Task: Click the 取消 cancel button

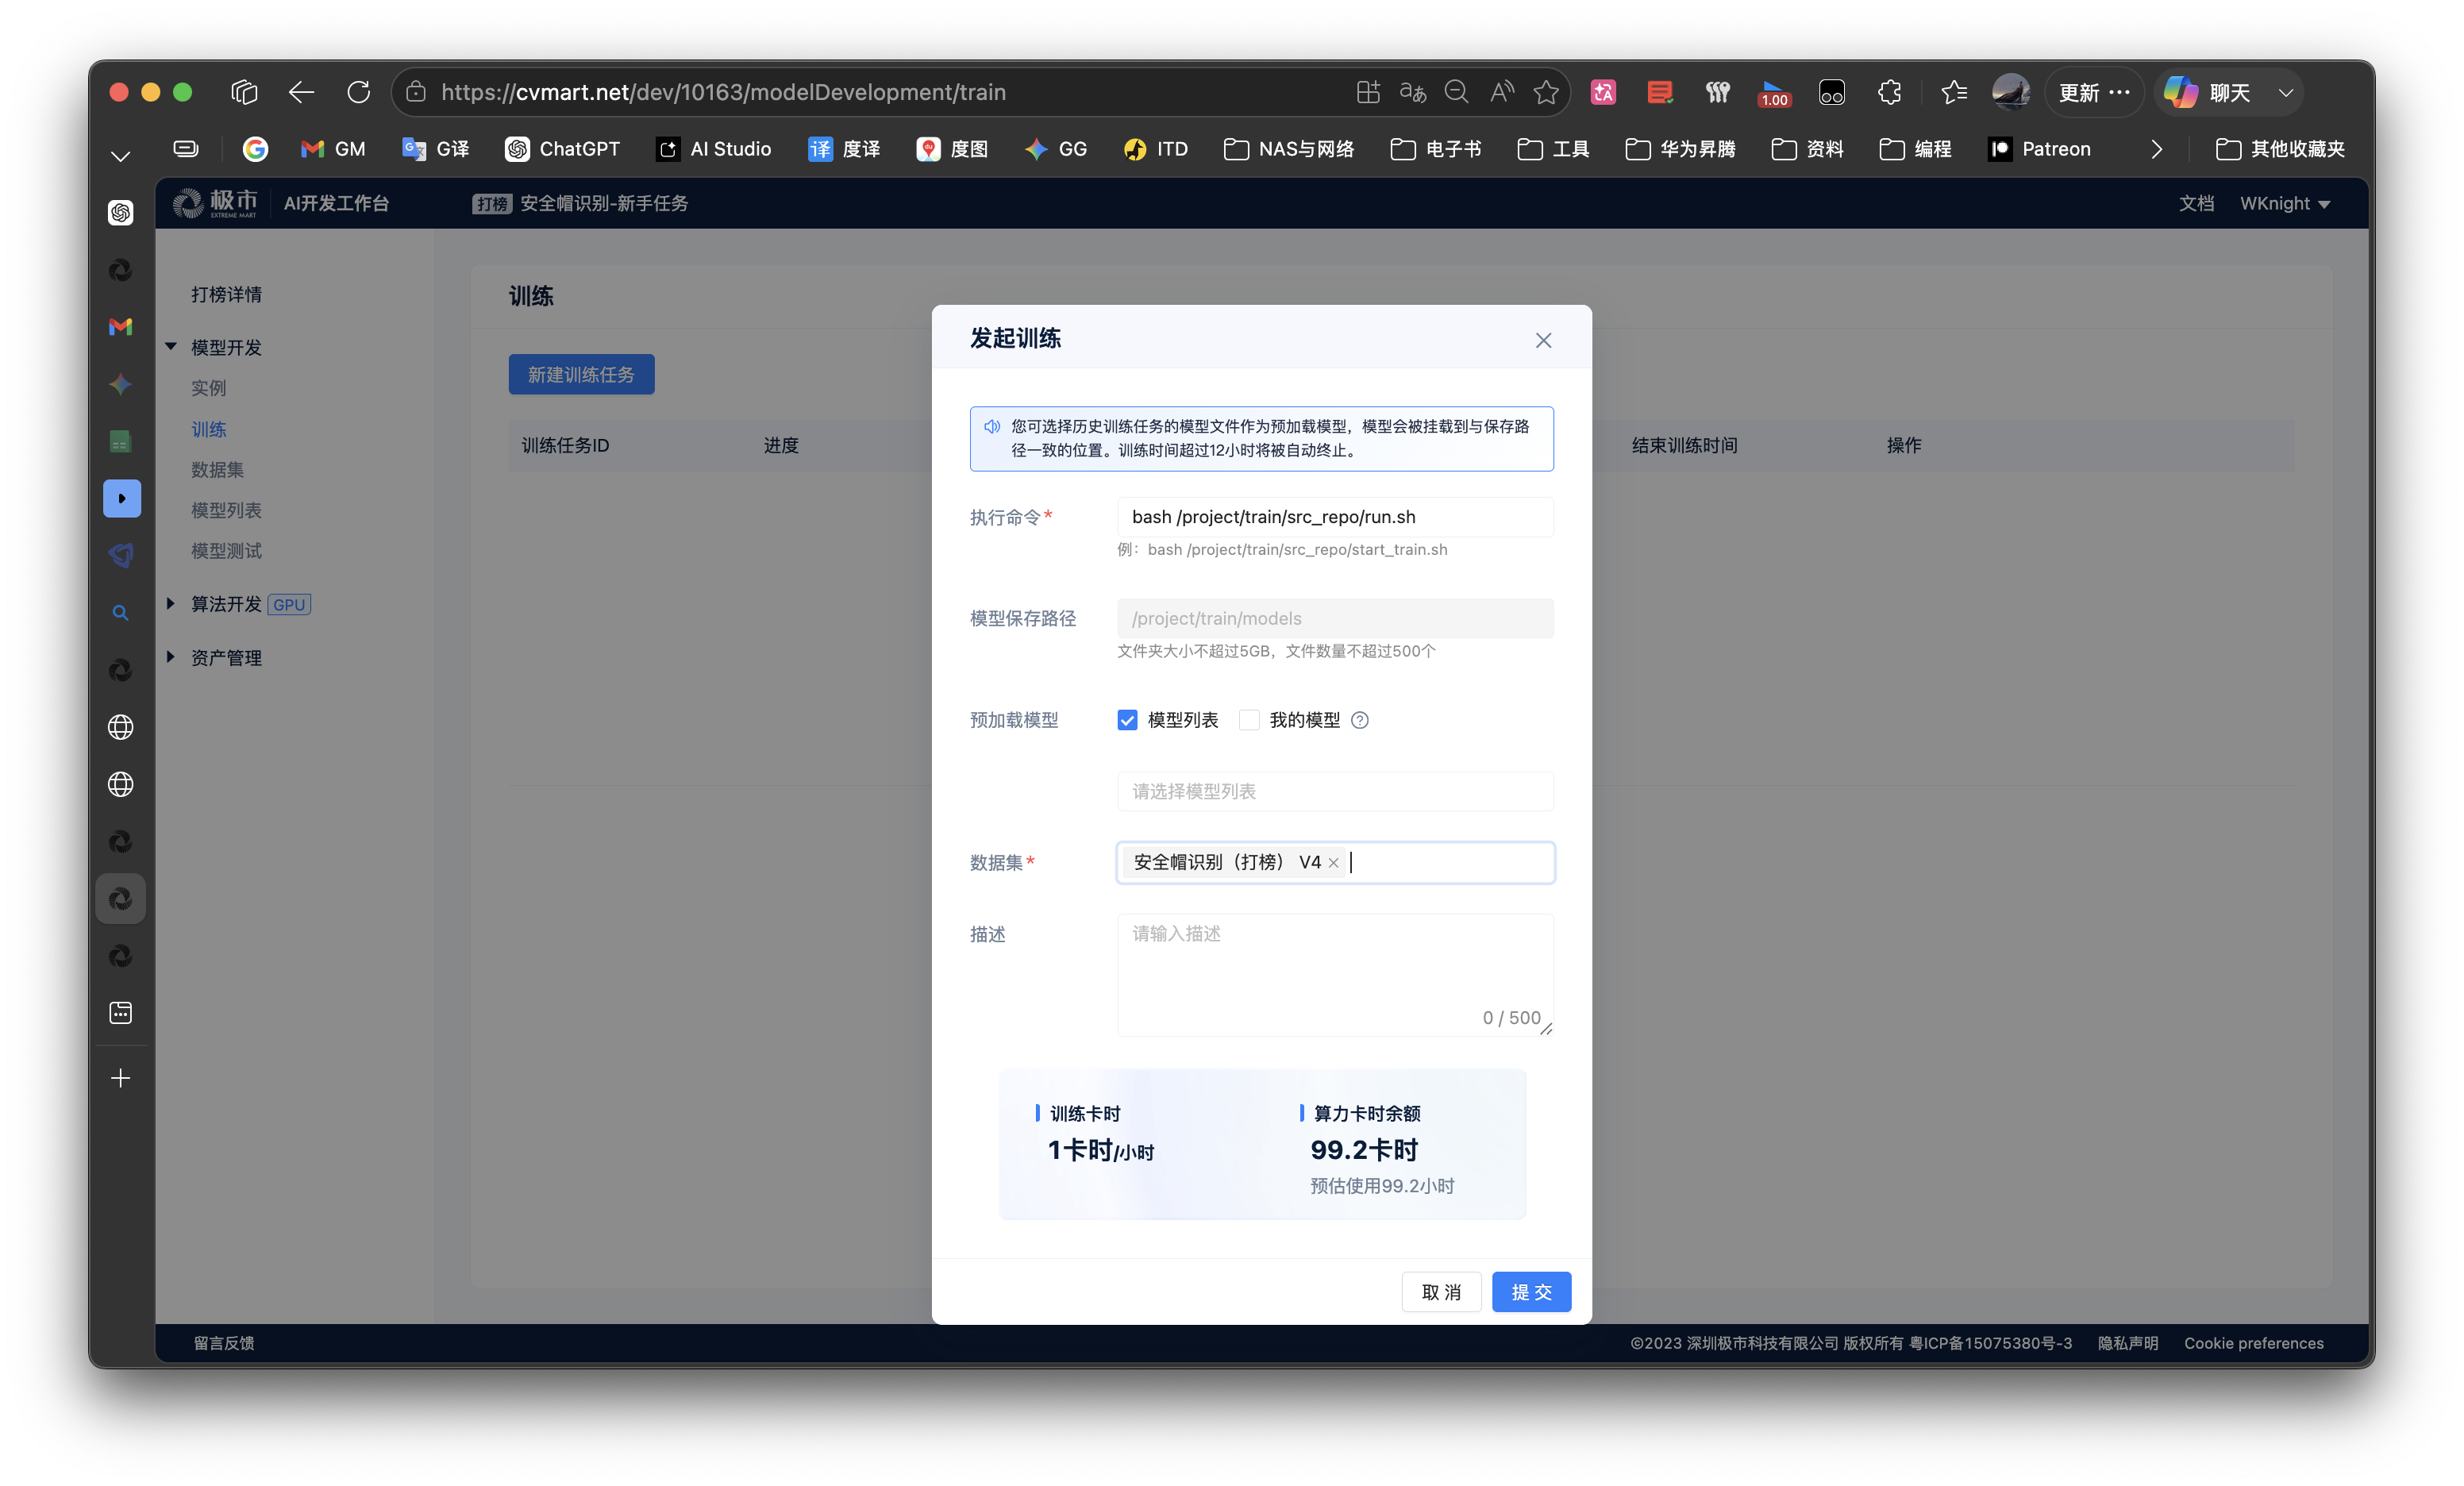Action: [x=1440, y=1292]
